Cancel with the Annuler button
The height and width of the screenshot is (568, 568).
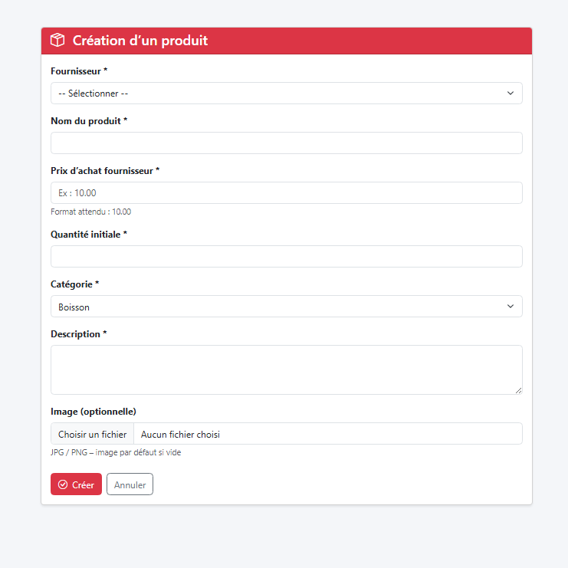point(130,484)
